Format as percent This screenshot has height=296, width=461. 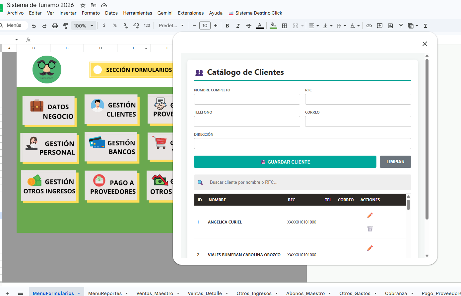pyautogui.click(x=115, y=25)
